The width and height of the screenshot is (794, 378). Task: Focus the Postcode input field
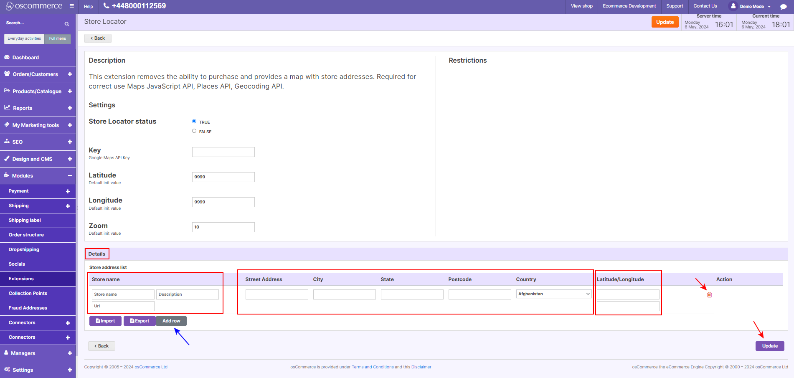coord(480,294)
